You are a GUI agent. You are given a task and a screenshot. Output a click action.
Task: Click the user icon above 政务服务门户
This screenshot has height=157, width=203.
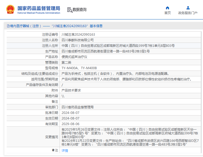pyautogui.click(x=188, y=8)
